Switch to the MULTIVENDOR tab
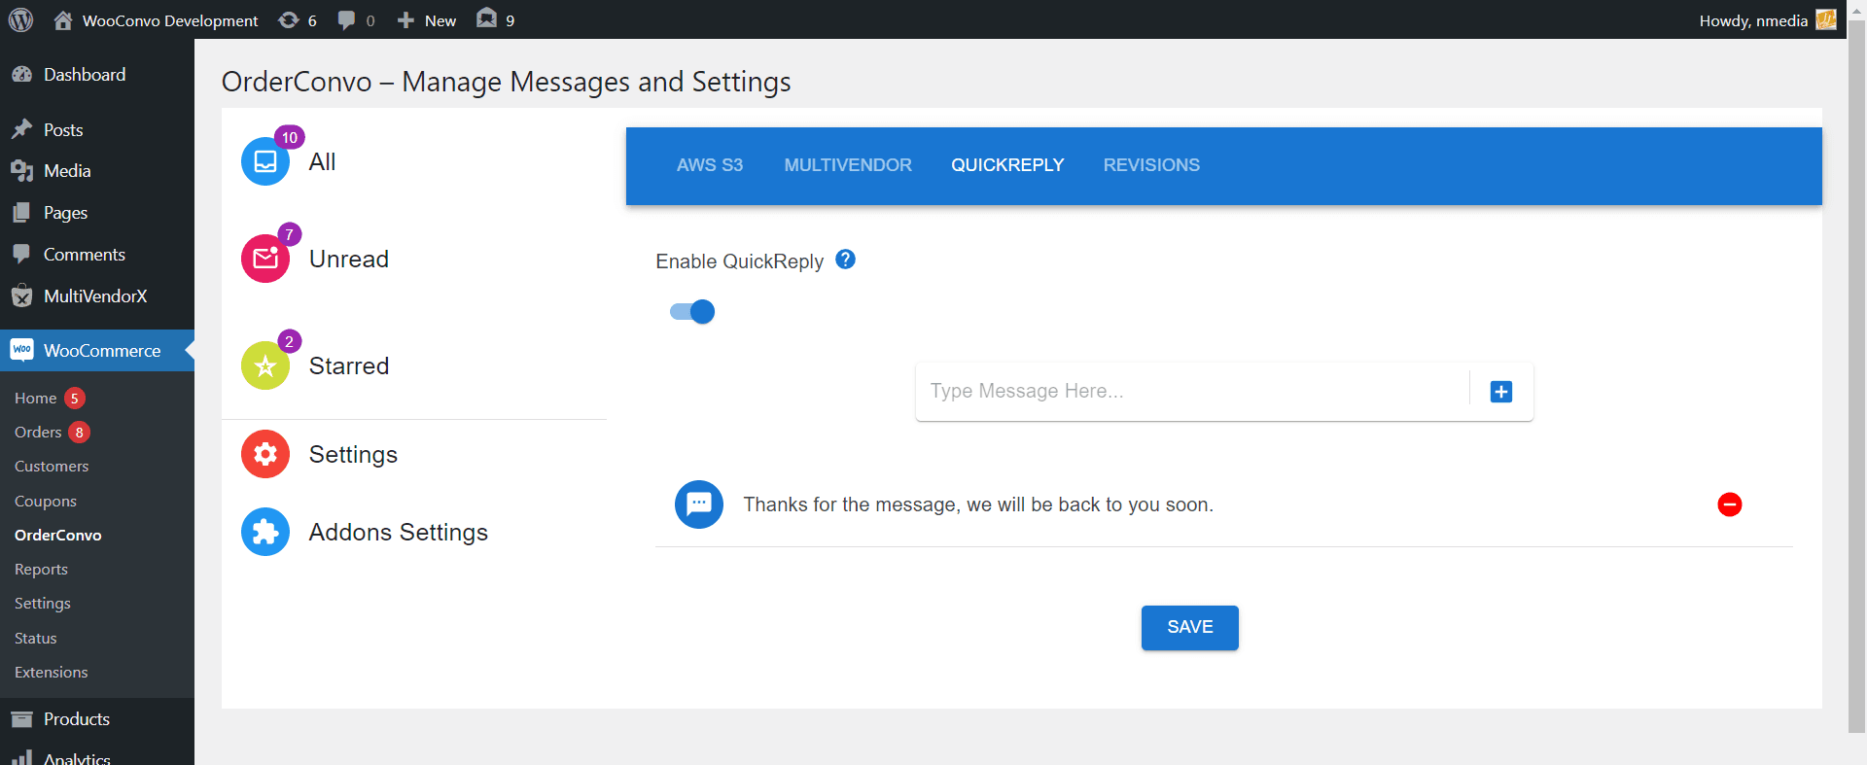Image resolution: width=1867 pixels, height=765 pixels. click(848, 165)
